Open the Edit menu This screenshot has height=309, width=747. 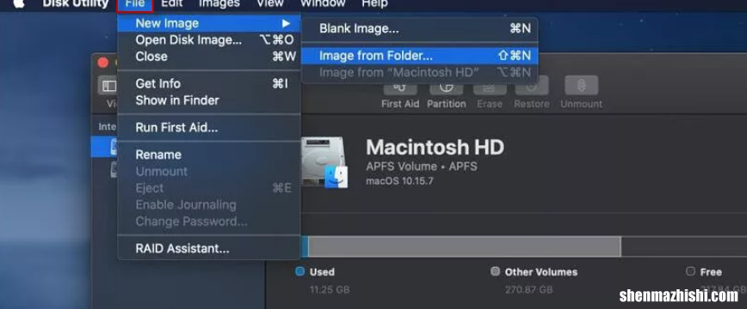pos(172,3)
